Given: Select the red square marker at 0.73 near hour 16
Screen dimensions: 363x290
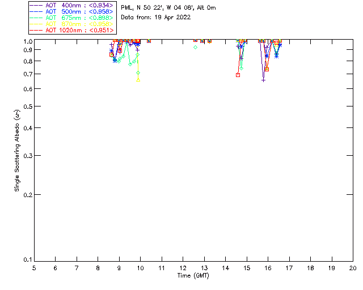Looking at the screenshot, I should point(267,69).
